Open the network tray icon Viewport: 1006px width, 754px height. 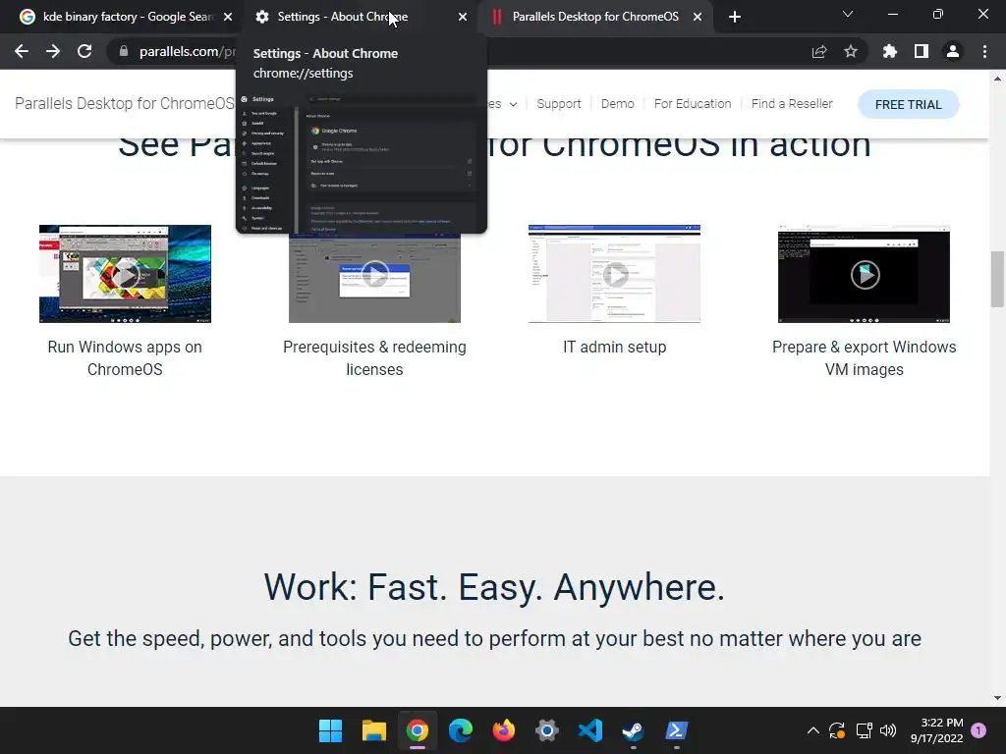[864, 730]
